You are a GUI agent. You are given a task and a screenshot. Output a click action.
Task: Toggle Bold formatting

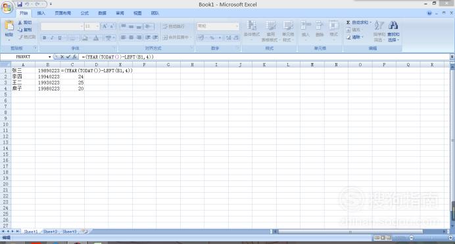tap(45, 38)
